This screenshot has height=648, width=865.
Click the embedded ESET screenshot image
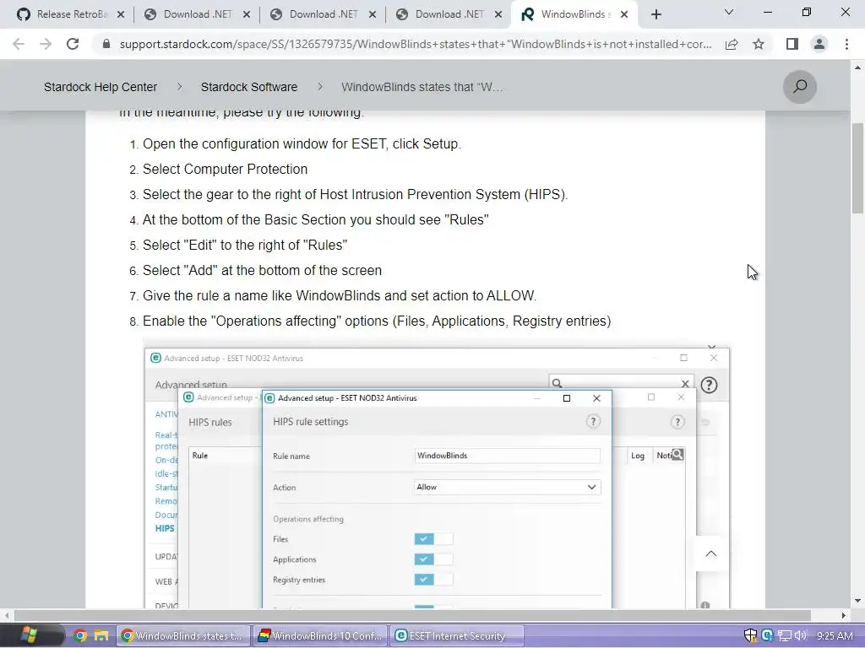(x=437, y=474)
